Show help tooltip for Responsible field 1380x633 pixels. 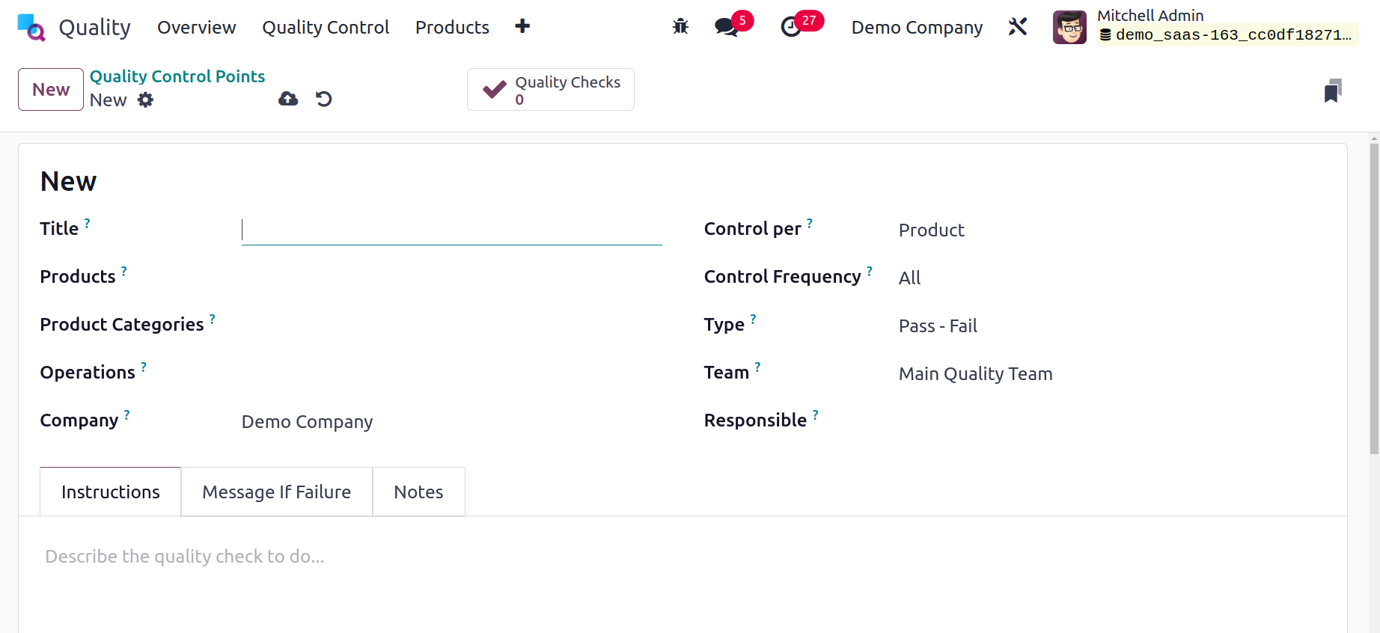[816, 415]
